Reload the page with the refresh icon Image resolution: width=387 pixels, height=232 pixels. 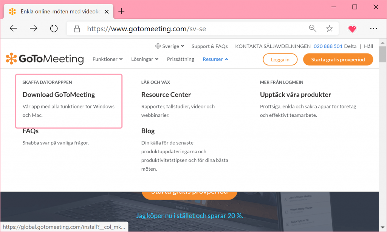(x=54, y=29)
